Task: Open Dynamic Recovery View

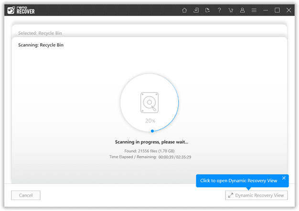Action: click(256, 195)
